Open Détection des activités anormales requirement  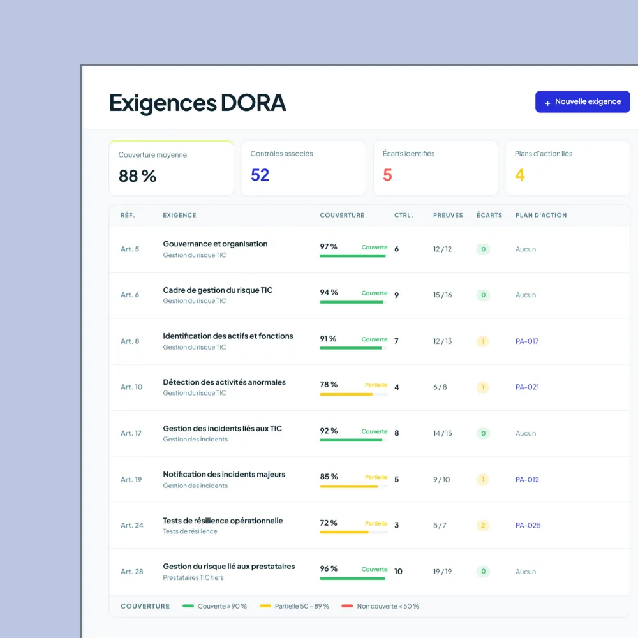[x=224, y=382]
